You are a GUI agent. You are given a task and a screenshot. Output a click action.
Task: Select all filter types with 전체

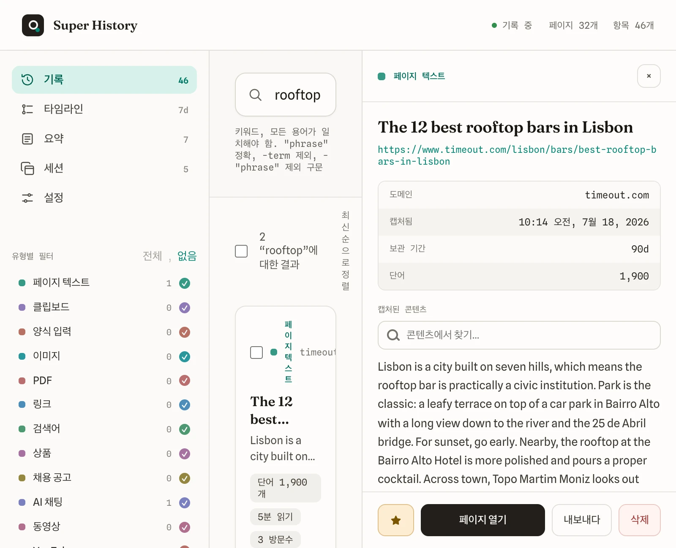pos(152,256)
